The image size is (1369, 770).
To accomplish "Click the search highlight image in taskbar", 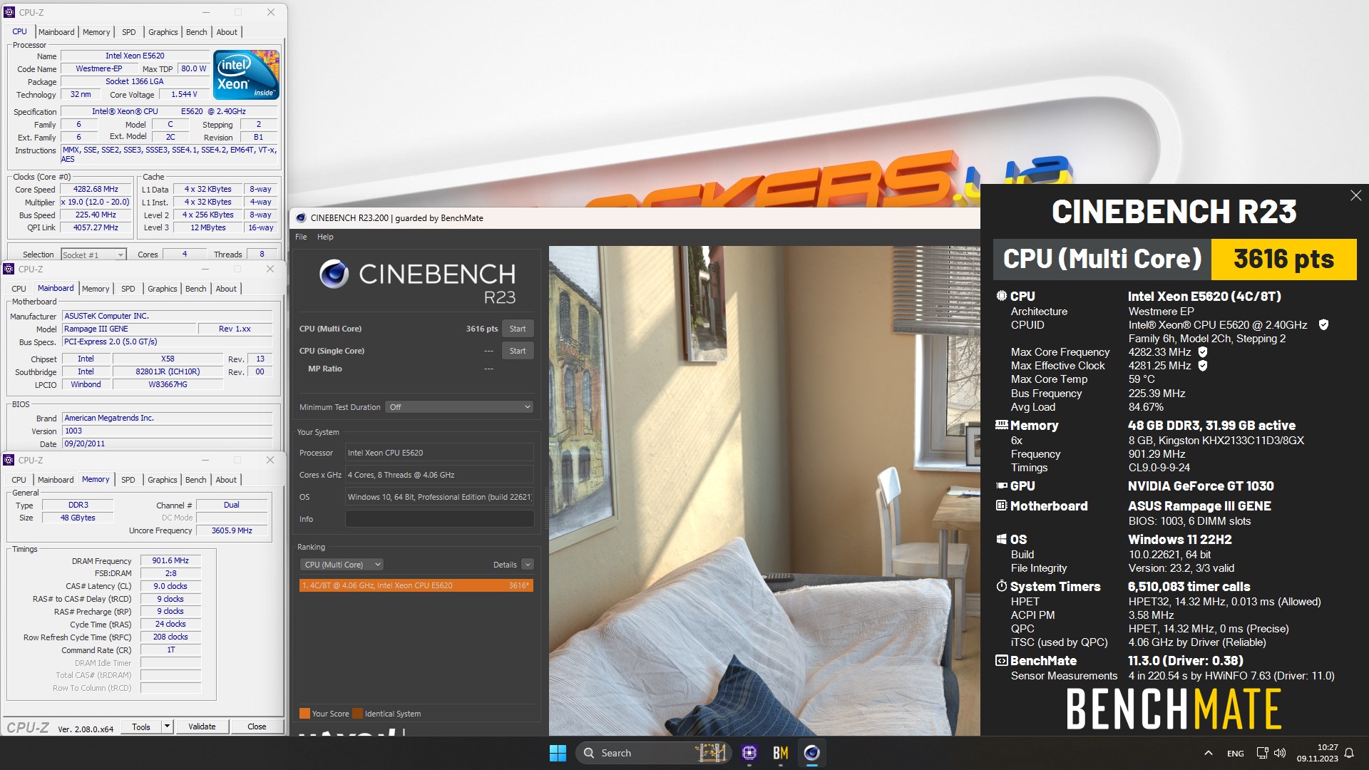I will tap(710, 752).
